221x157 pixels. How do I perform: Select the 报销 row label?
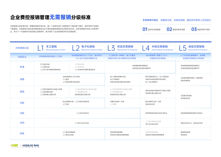pos(22,91)
